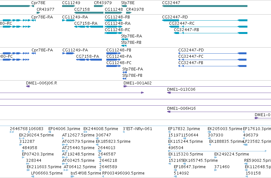The width and height of the screenshot is (271, 178).
Task: Select the Cpr78E gene label
Action: (x=38, y=3)
